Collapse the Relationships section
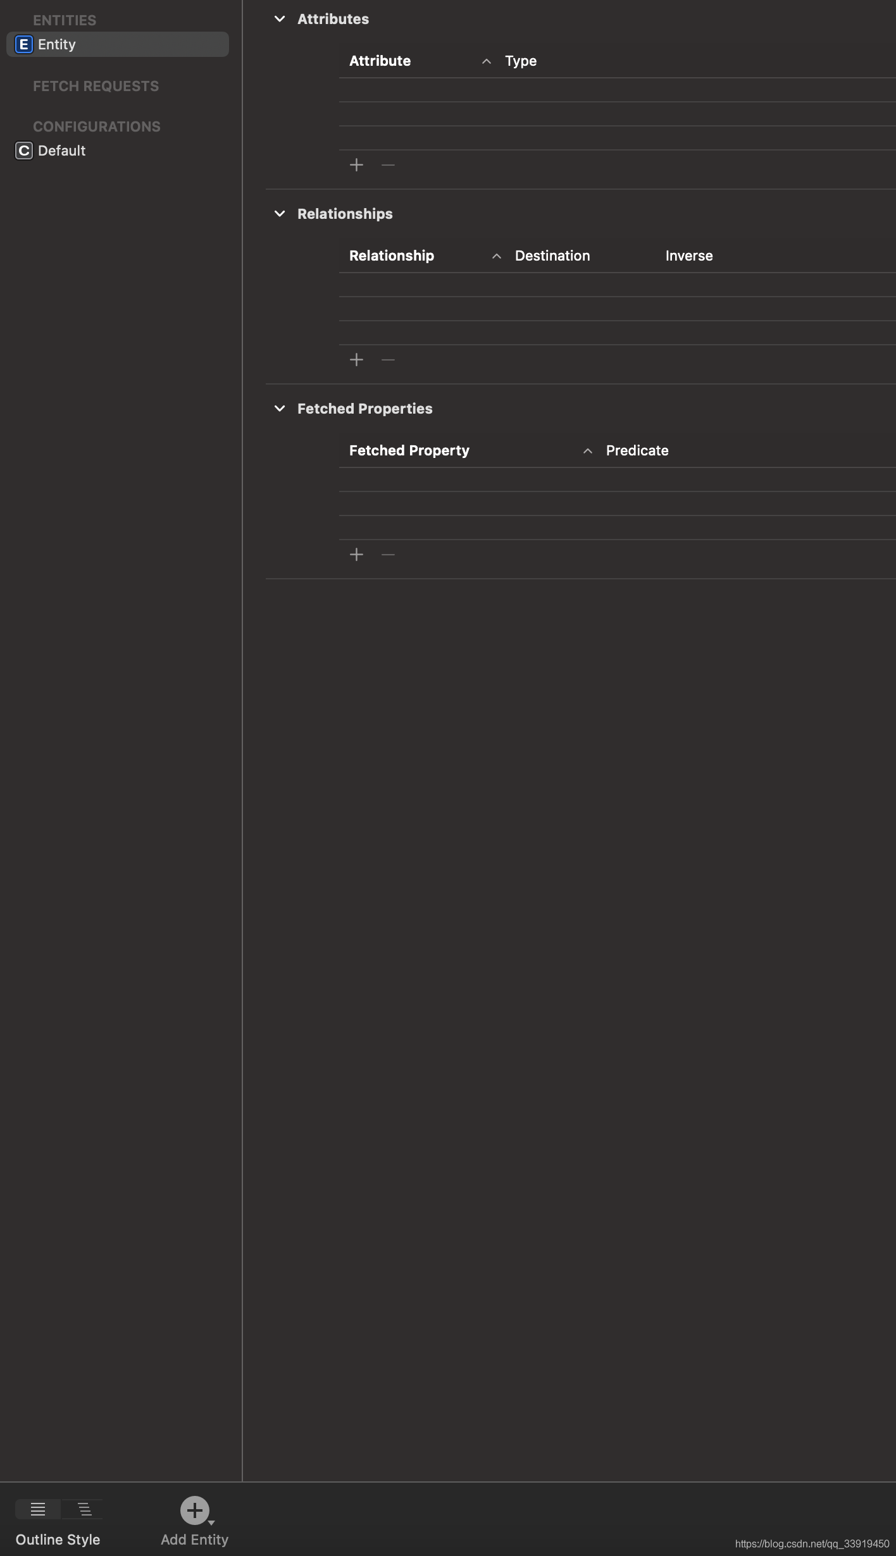 click(x=280, y=214)
